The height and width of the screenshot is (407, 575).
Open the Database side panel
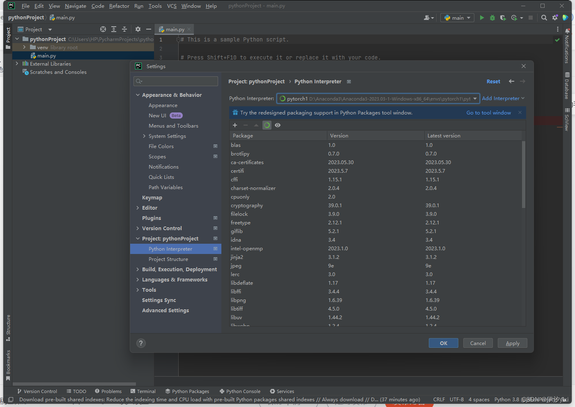(x=567, y=86)
